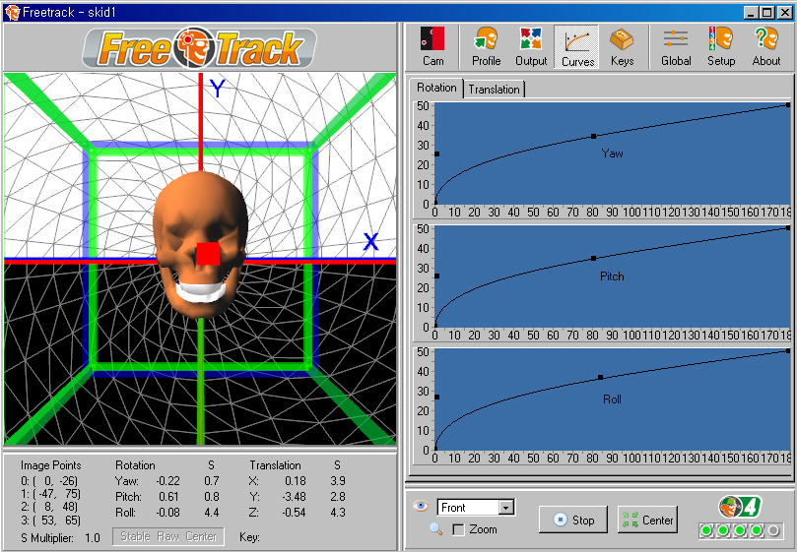The width and height of the screenshot is (797, 552).
Task: Click the red square on the skull
Action: click(x=208, y=254)
